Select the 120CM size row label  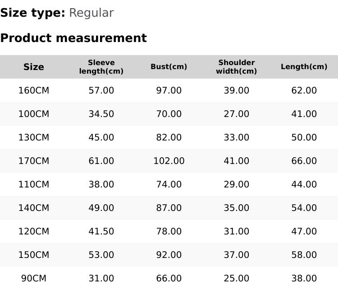[x=34, y=231]
